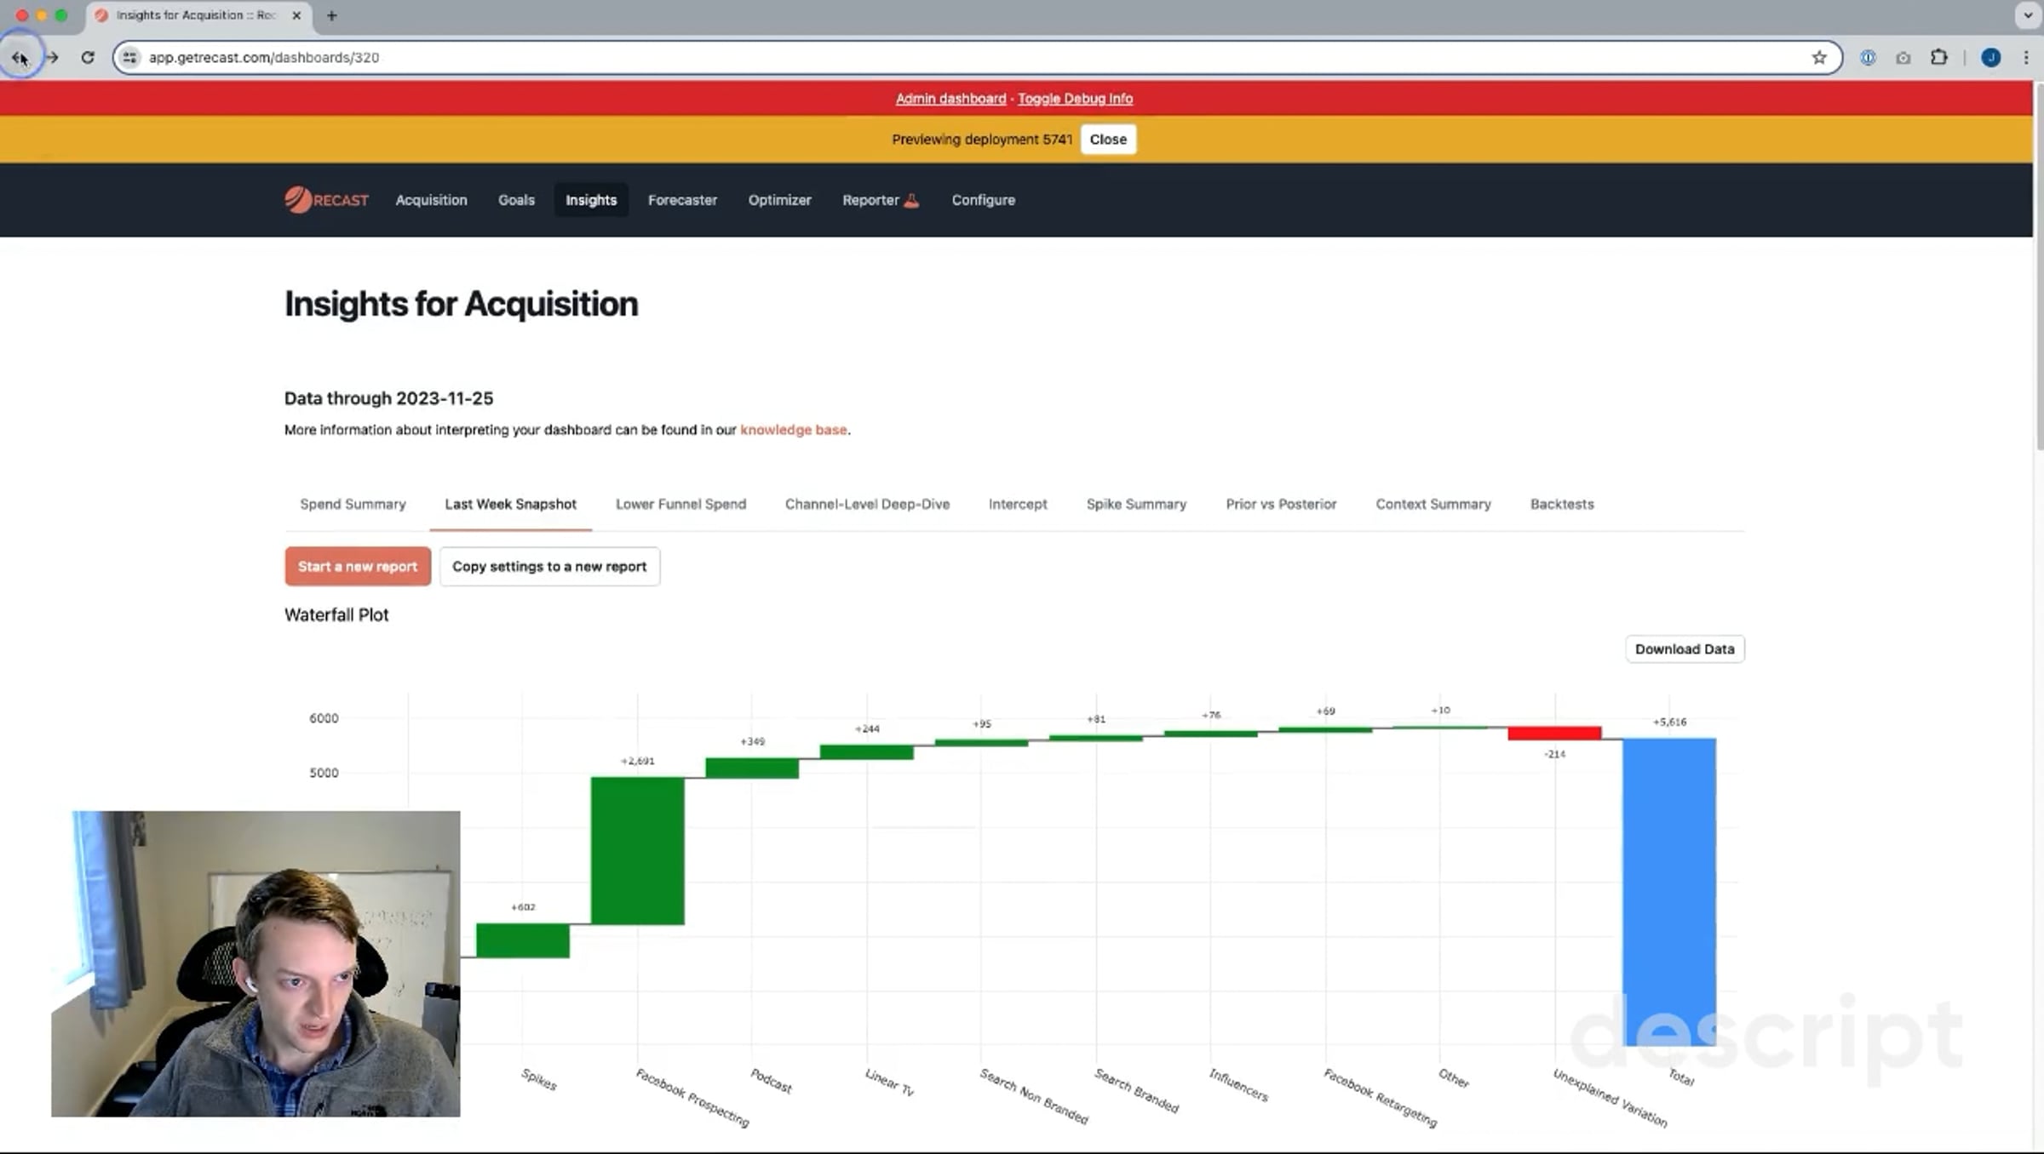Reload the page with the refresh icon
The height and width of the screenshot is (1154, 2044).
click(88, 57)
